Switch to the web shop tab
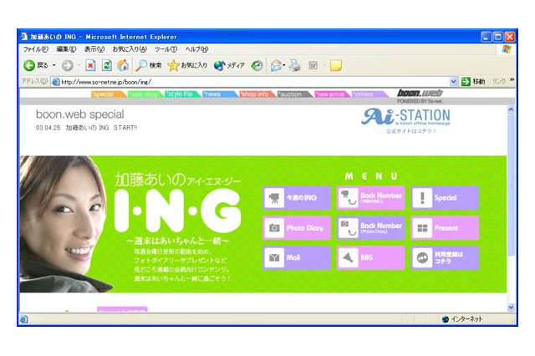 (145, 94)
